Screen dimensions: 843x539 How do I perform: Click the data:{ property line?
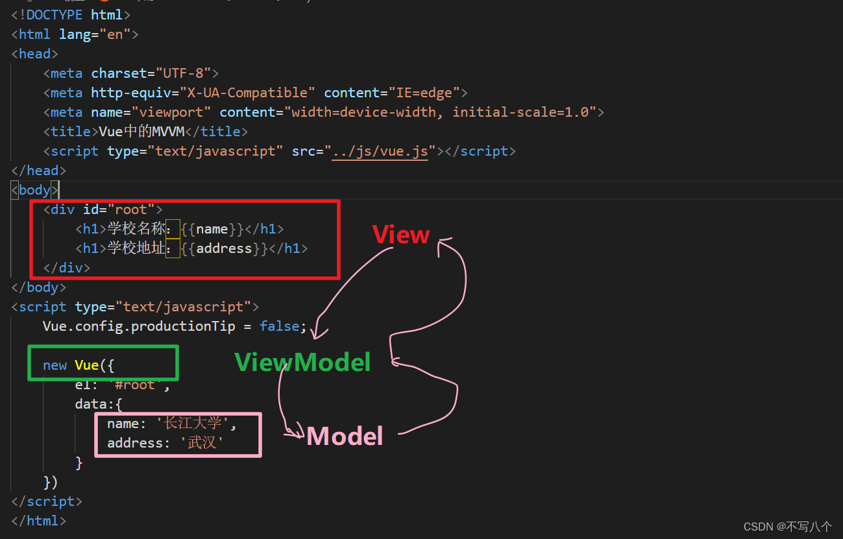point(99,404)
